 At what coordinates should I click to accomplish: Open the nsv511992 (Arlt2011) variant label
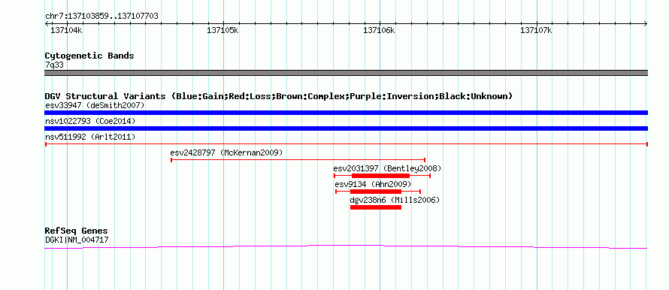(x=90, y=137)
